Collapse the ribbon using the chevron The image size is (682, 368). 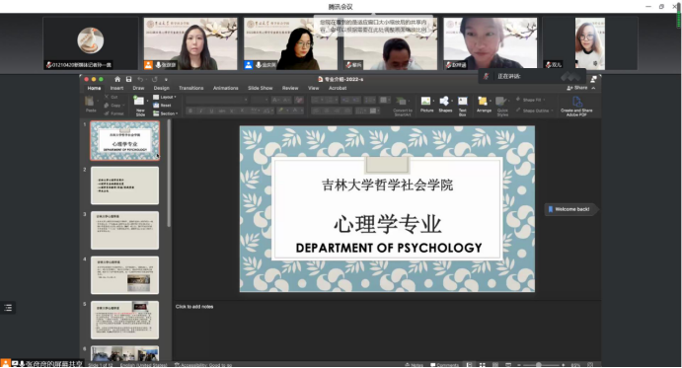tap(594, 88)
